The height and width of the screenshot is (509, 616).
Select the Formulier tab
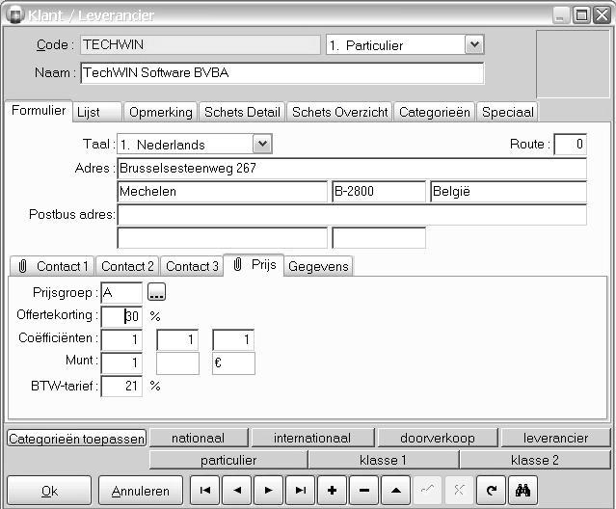click(x=39, y=111)
